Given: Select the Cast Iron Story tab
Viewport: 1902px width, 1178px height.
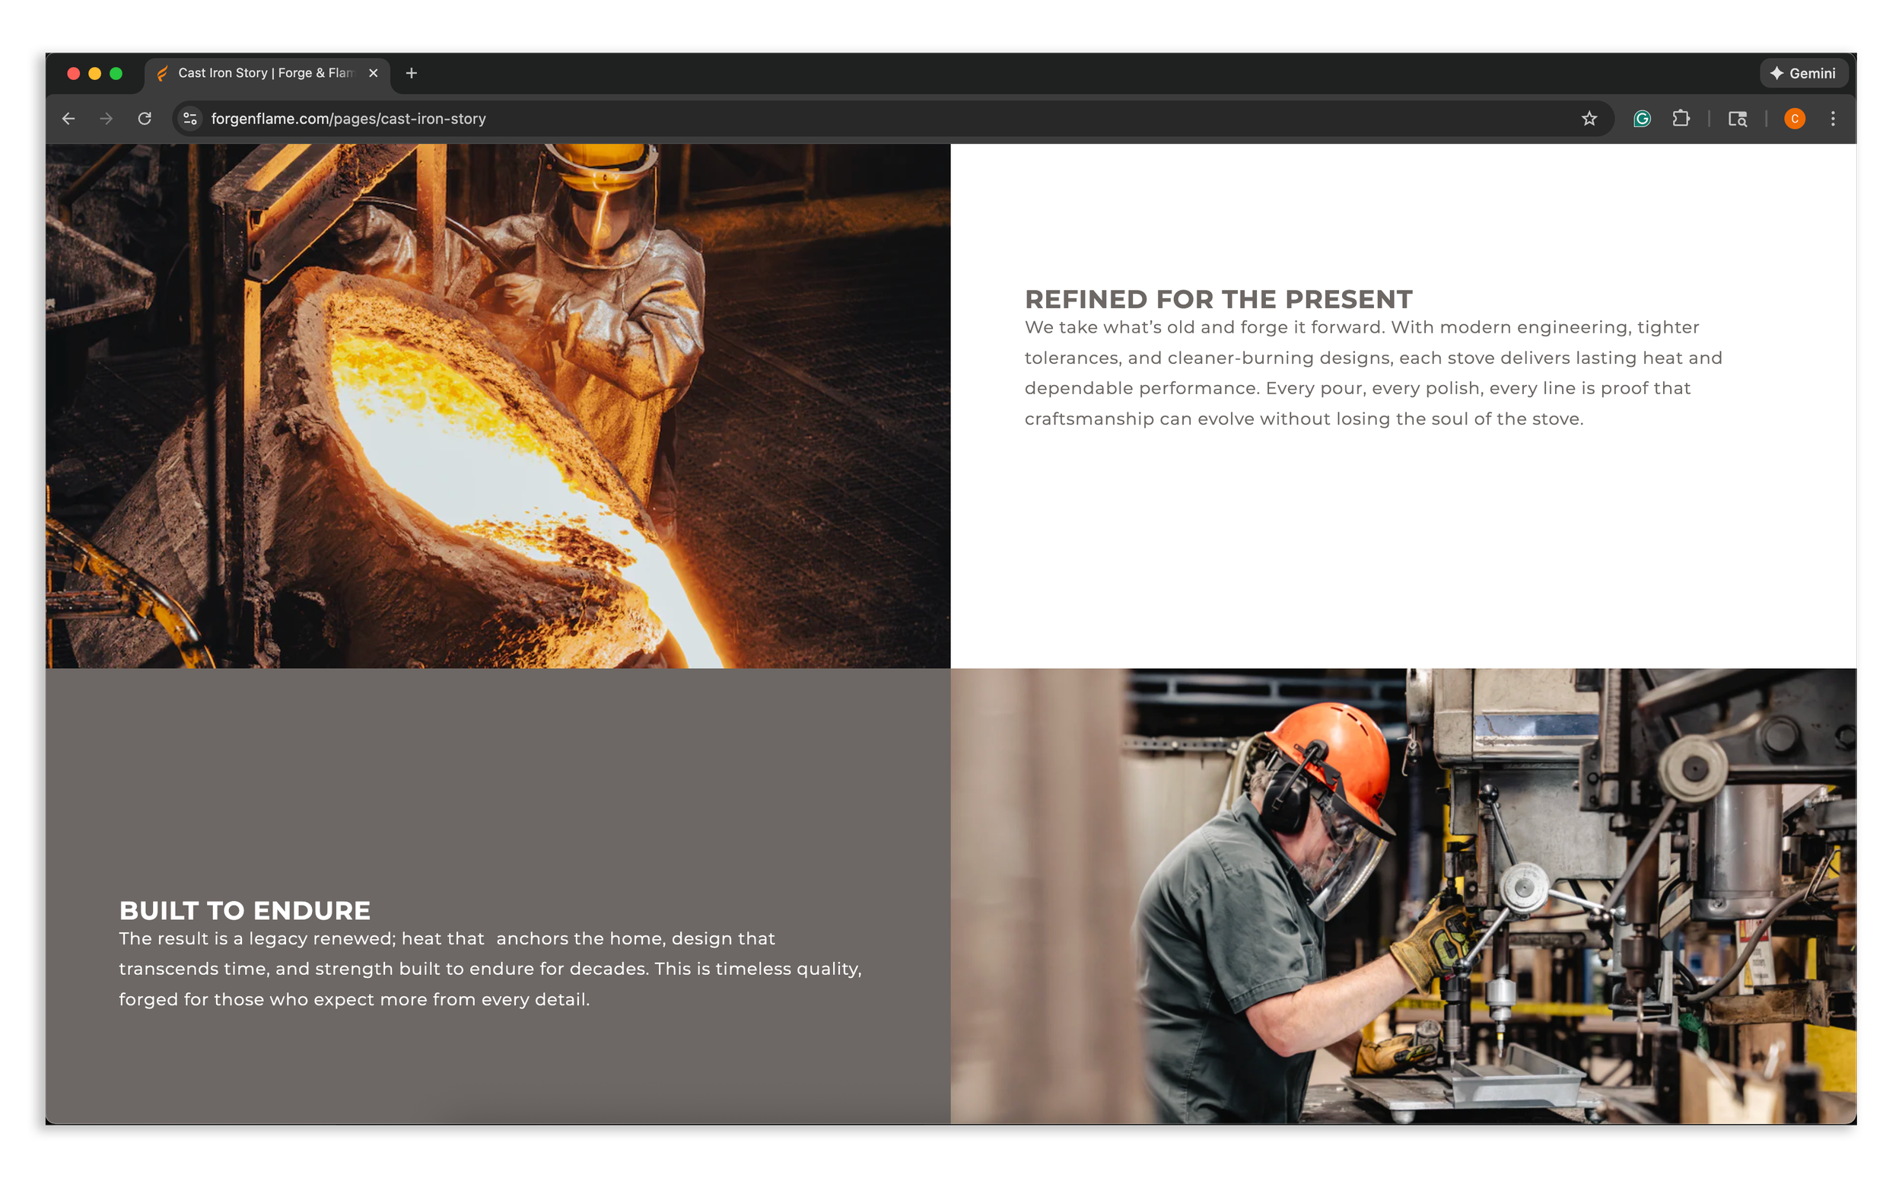Looking at the screenshot, I should tap(265, 73).
